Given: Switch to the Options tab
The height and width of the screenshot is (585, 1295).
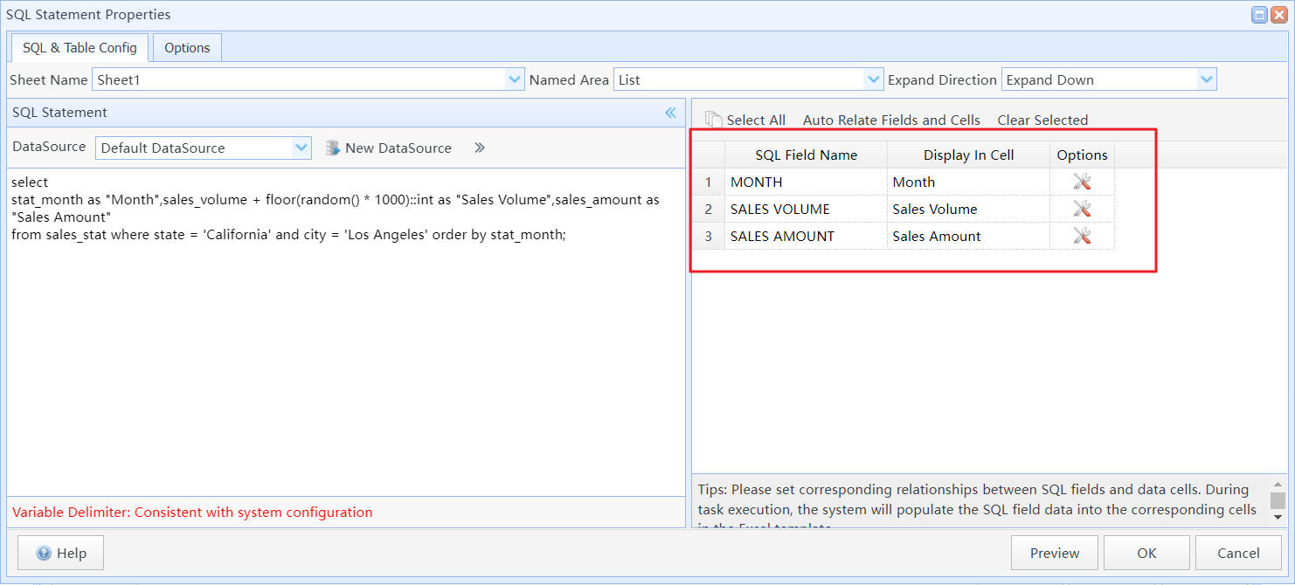Looking at the screenshot, I should 187,48.
